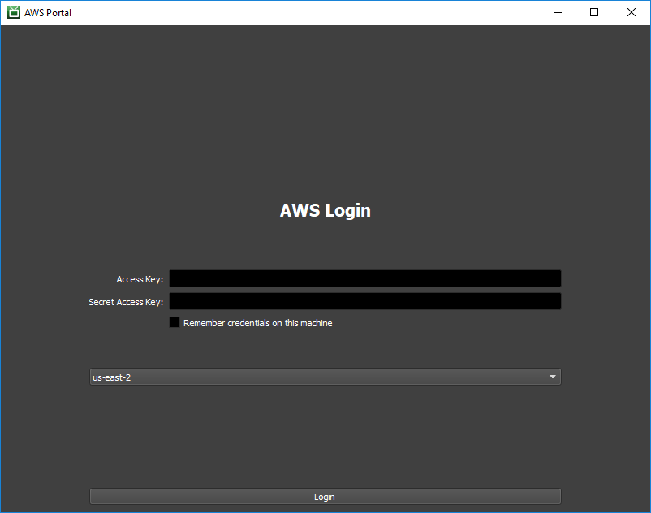This screenshot has width=651, height=513.
Task: Select the us-east-2 region text
Action: pyautogui.click(x=112, y=377)
